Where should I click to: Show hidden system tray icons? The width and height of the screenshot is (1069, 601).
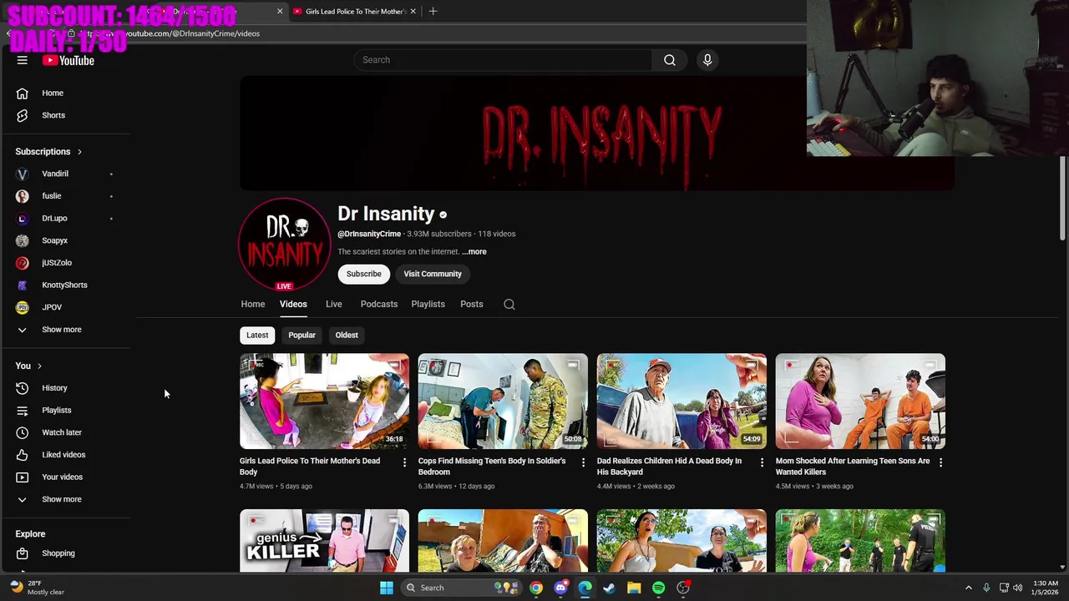pyautogui.click(x=969, y=588)
